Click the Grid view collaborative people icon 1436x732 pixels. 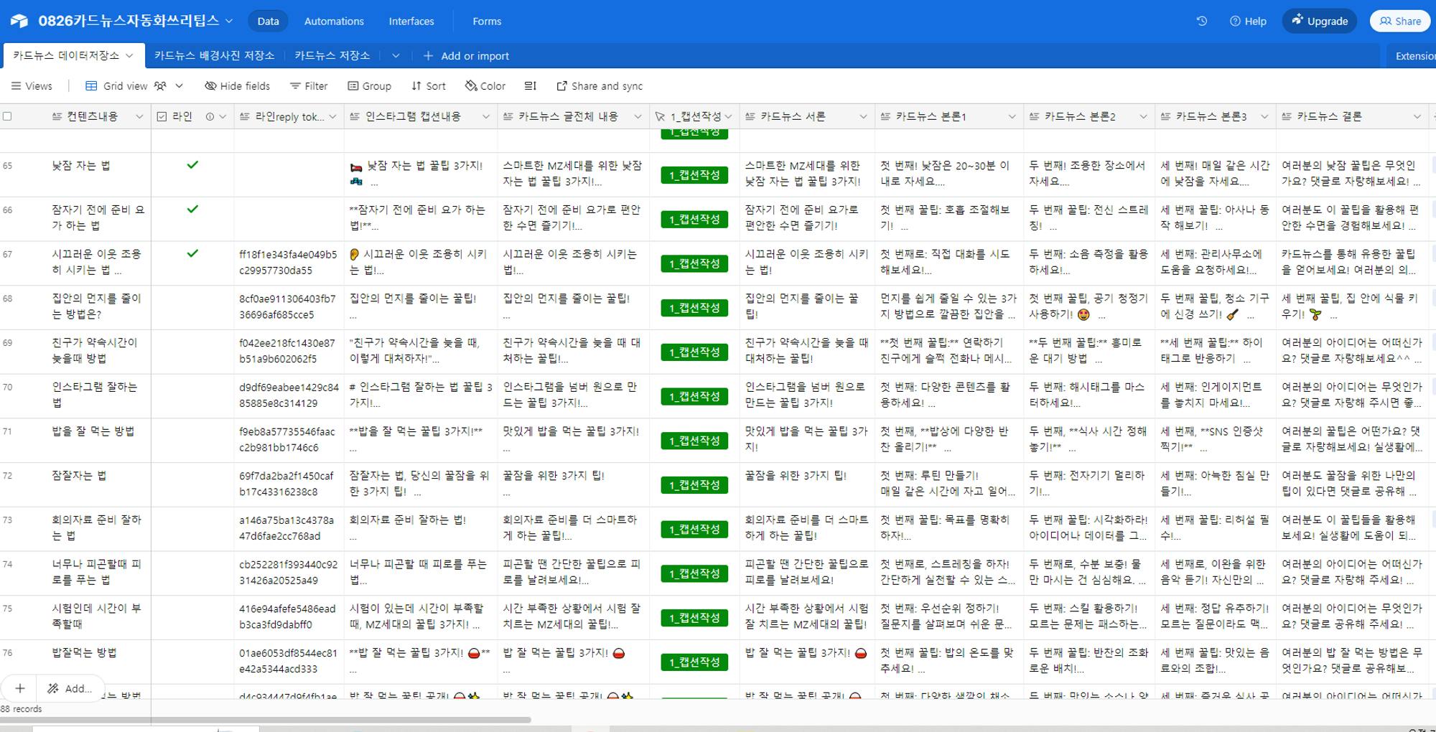click(160, 86)
